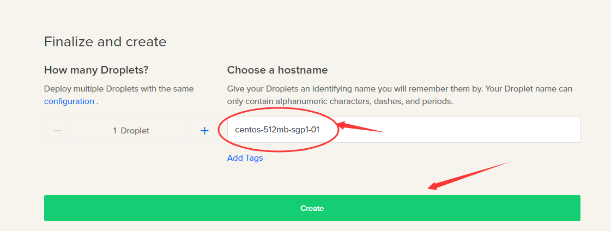611x231 pixels.
Task: Click the centos-512mb-sgp1-01 hostname text
Action: 277,130
